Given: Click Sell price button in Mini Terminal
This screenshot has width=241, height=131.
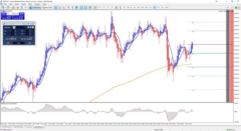Looking at the screenshot, I should (11, 39).
